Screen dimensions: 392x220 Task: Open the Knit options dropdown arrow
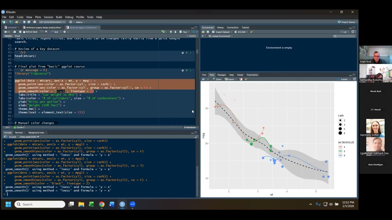(x=61, y=32)
